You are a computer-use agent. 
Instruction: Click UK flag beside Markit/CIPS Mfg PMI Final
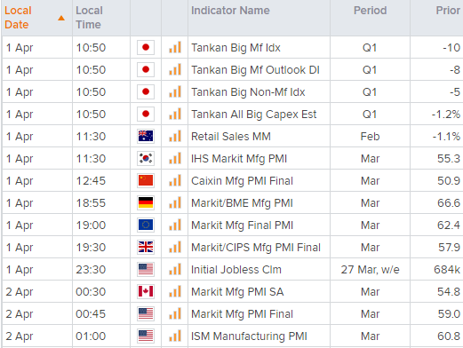click(146, 247)
